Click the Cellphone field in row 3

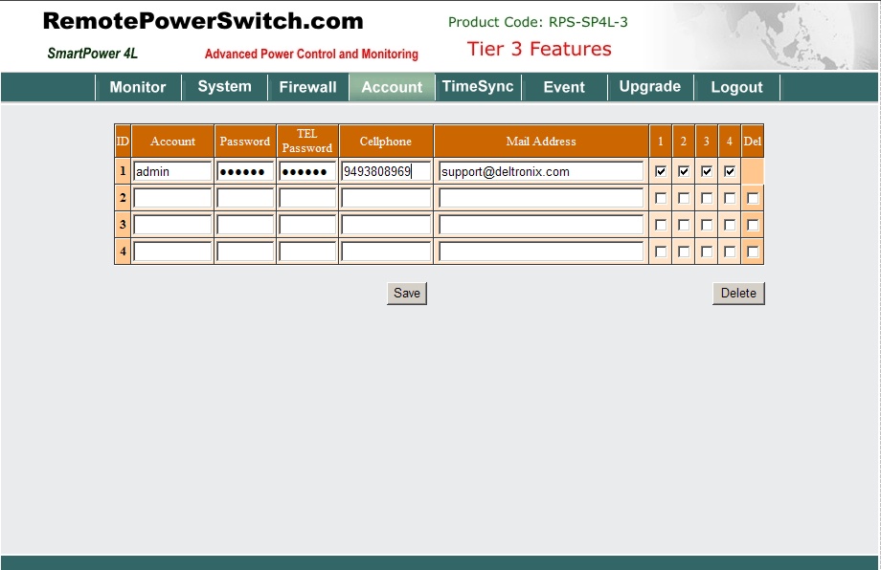tap(386, 225)
